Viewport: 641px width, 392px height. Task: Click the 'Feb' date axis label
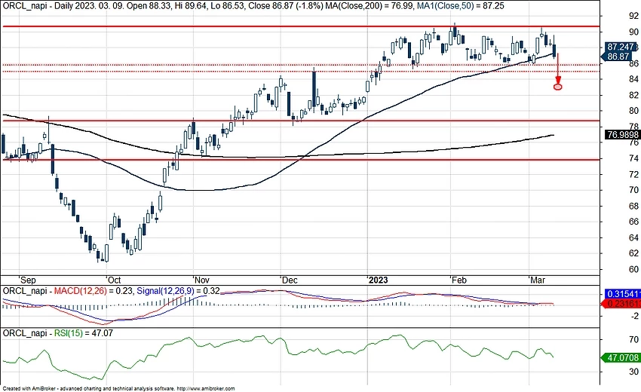click(x=459, y=280)
